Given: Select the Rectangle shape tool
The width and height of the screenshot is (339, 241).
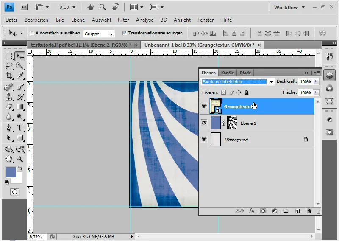Looking at the screenshot, I should pos(20,137).
